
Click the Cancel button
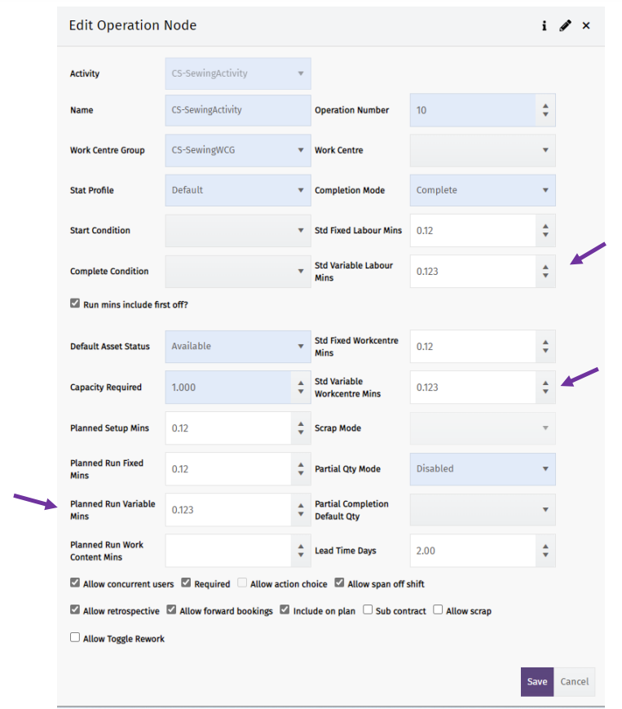(x=574, y=682)
